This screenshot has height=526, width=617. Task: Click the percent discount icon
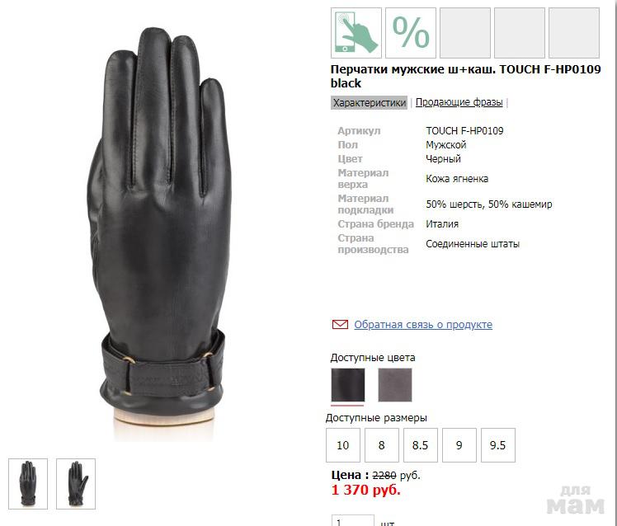click(x=411, y=33)
